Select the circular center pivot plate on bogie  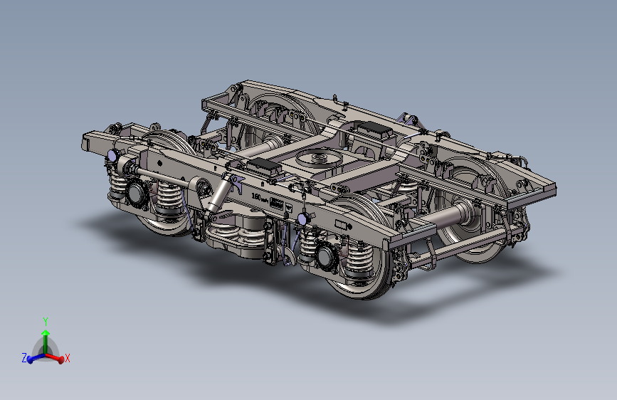click(x=319, y=158)
